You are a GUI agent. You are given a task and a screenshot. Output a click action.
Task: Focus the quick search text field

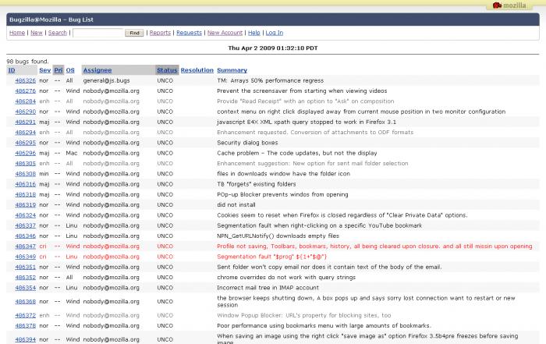[98, 33]
